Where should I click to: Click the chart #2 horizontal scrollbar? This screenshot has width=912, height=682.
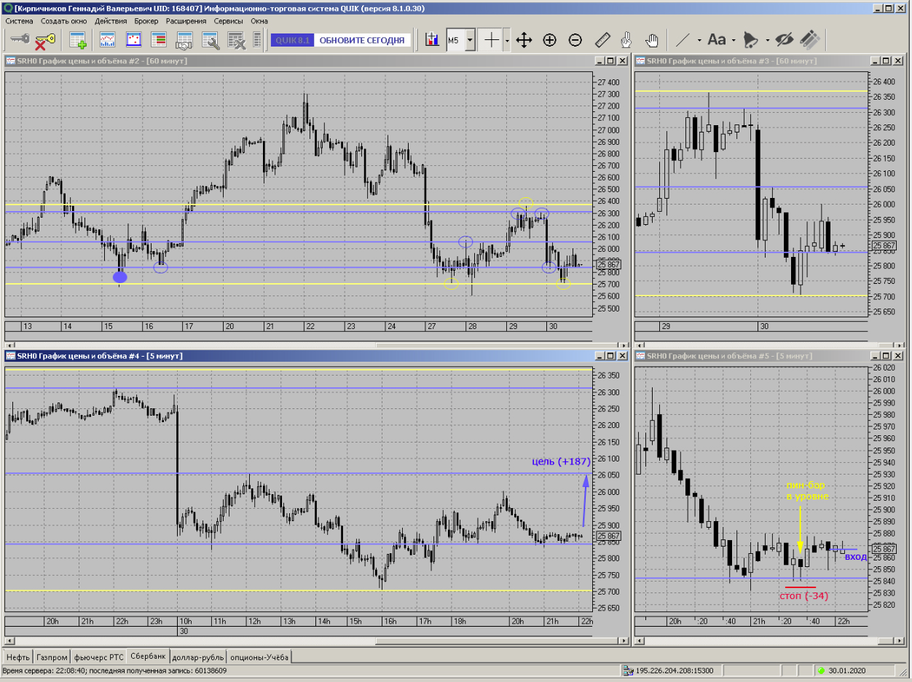click(316, 344)
